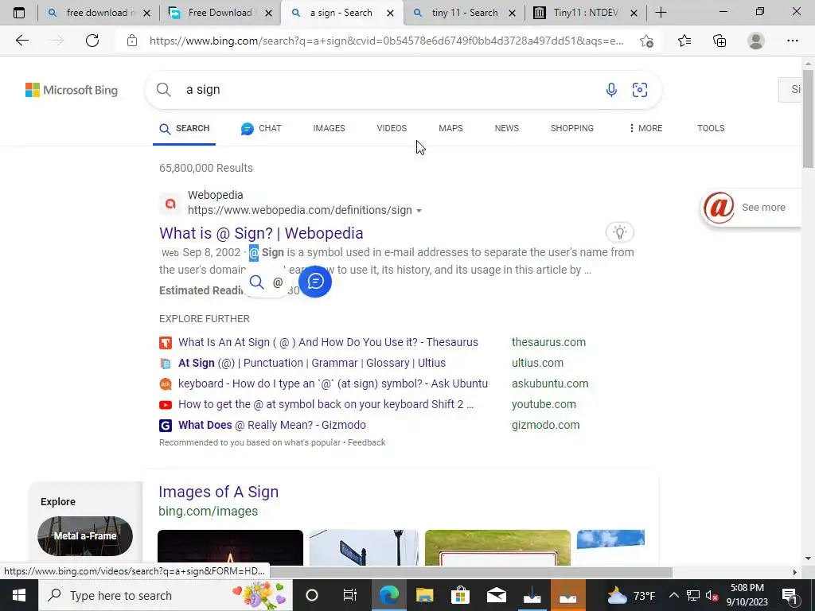Search selected @ with popup magnifier

(257, 282)
